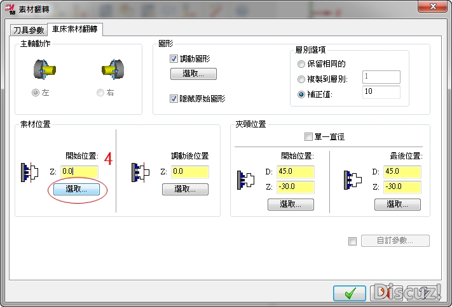Click the chuck start position diagram icon
Viewport: 452px width, 307px height.
[x=245, y=180]
